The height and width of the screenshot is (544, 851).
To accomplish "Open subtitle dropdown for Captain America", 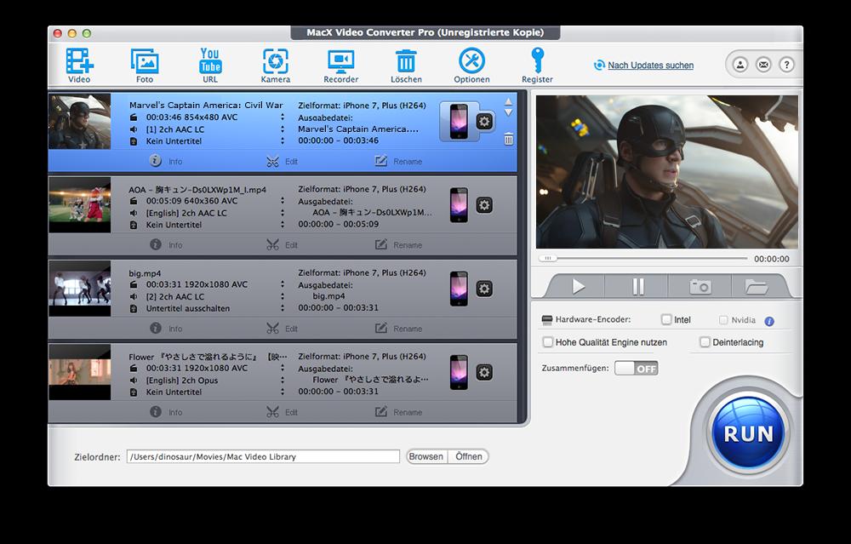I will [283, 140].
